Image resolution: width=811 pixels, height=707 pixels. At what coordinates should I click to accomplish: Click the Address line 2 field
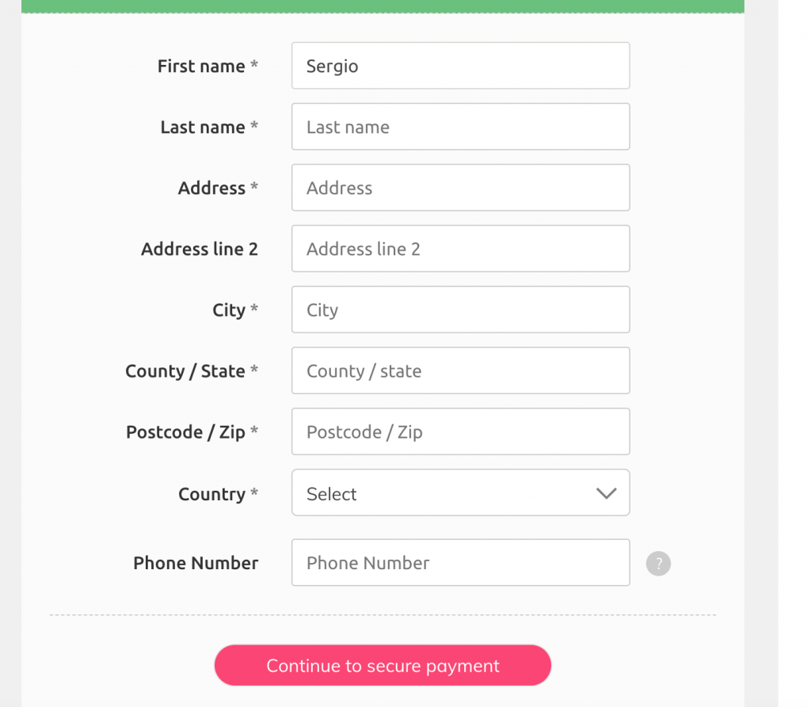point(460,249)
